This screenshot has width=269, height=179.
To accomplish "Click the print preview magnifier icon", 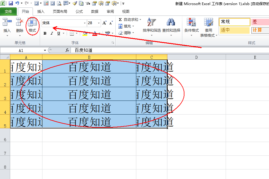I will (59, 3).
